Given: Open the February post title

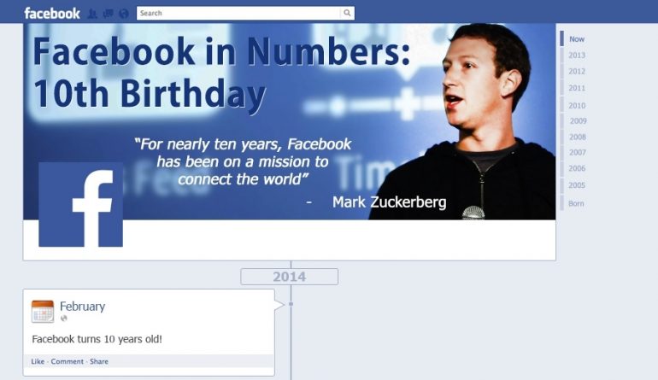Looking at the screenshot, I should tap(82, 307).
